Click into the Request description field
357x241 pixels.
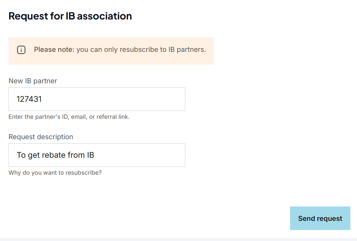(97, 155)
